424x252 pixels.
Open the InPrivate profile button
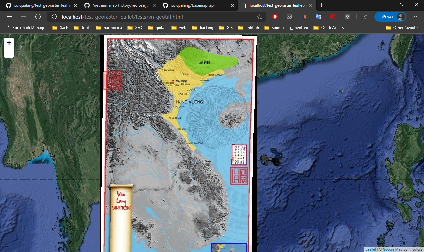pos(390,17)
